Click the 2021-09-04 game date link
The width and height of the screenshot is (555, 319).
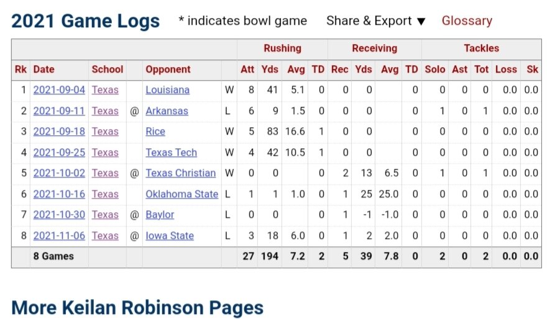[59, 90]
